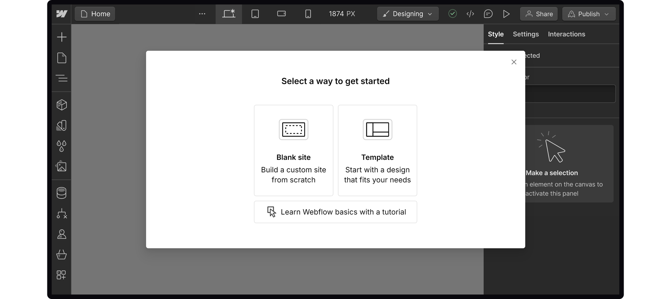
Task: Switch to mobile landscape breakpoint
Action: (281, 14)
